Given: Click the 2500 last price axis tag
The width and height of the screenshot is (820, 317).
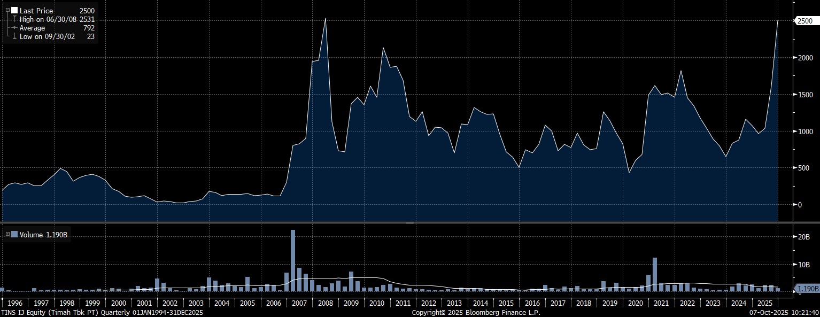Looking at the screenshot, I should click(804, 21).
